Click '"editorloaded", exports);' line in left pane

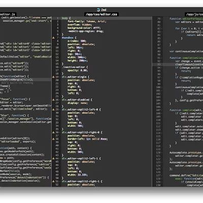point(18,142)
